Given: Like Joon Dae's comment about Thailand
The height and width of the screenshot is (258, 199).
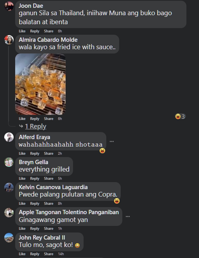Looking at the screenshot, I should [x=22, y=31].
